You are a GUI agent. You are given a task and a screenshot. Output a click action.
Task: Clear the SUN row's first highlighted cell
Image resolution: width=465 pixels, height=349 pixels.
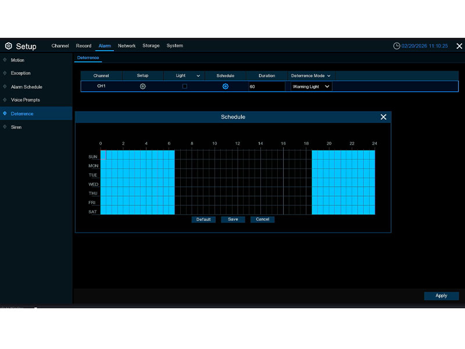click(103, 154)
